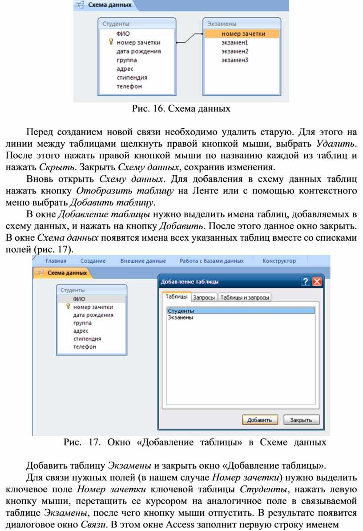
Task: Click номер зачетки text in lower Студенты table
Action: 93,307
